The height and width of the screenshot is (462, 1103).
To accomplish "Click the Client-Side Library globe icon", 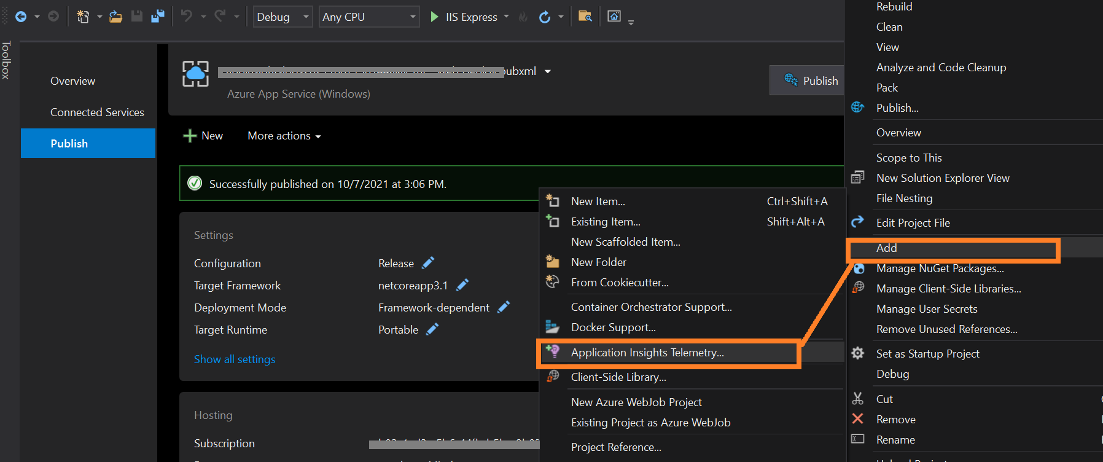I will pos(553,376).
